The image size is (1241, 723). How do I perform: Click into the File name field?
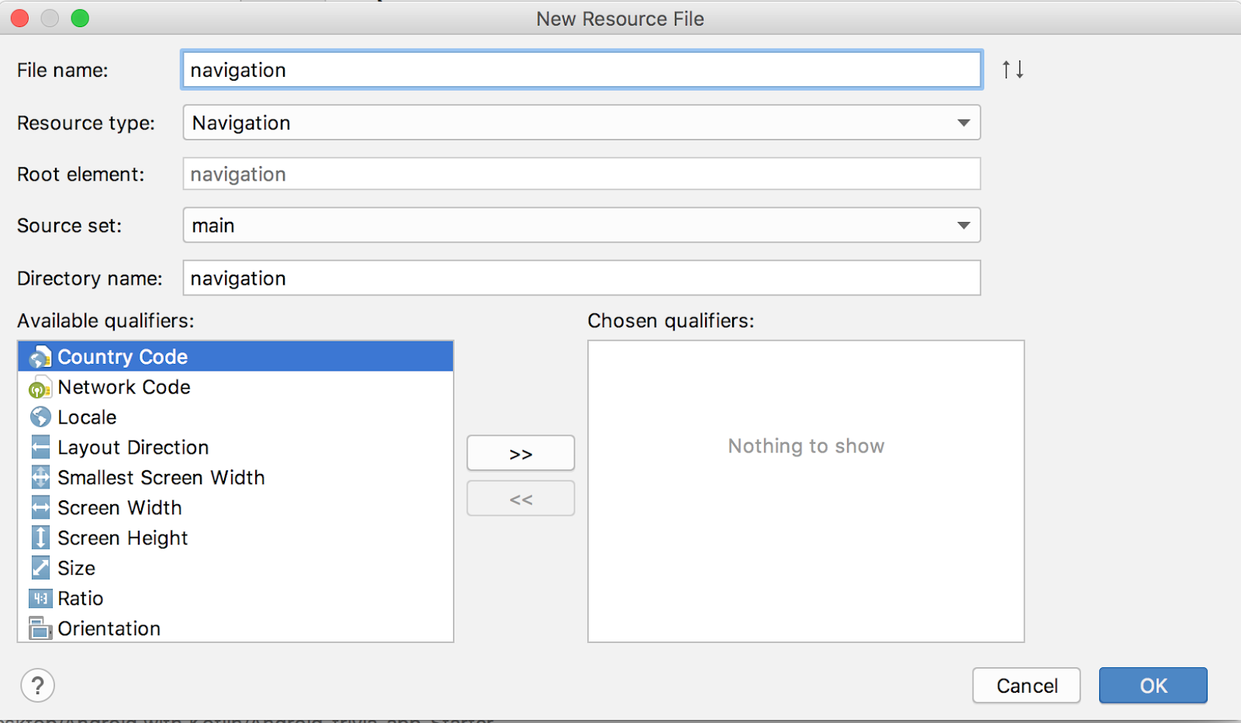point(581,71)
